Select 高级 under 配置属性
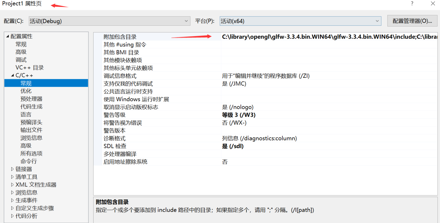 pyautogui.click(x=21, y=52)
